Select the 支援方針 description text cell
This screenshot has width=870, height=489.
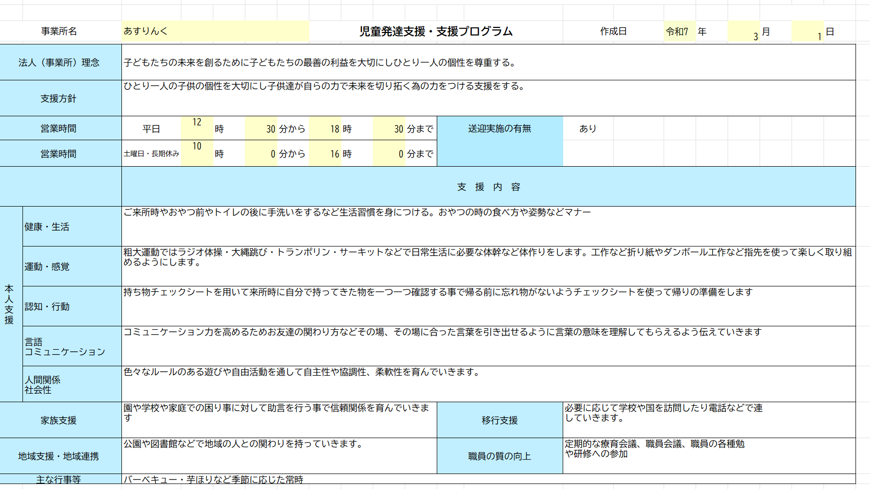click(488, 98)
